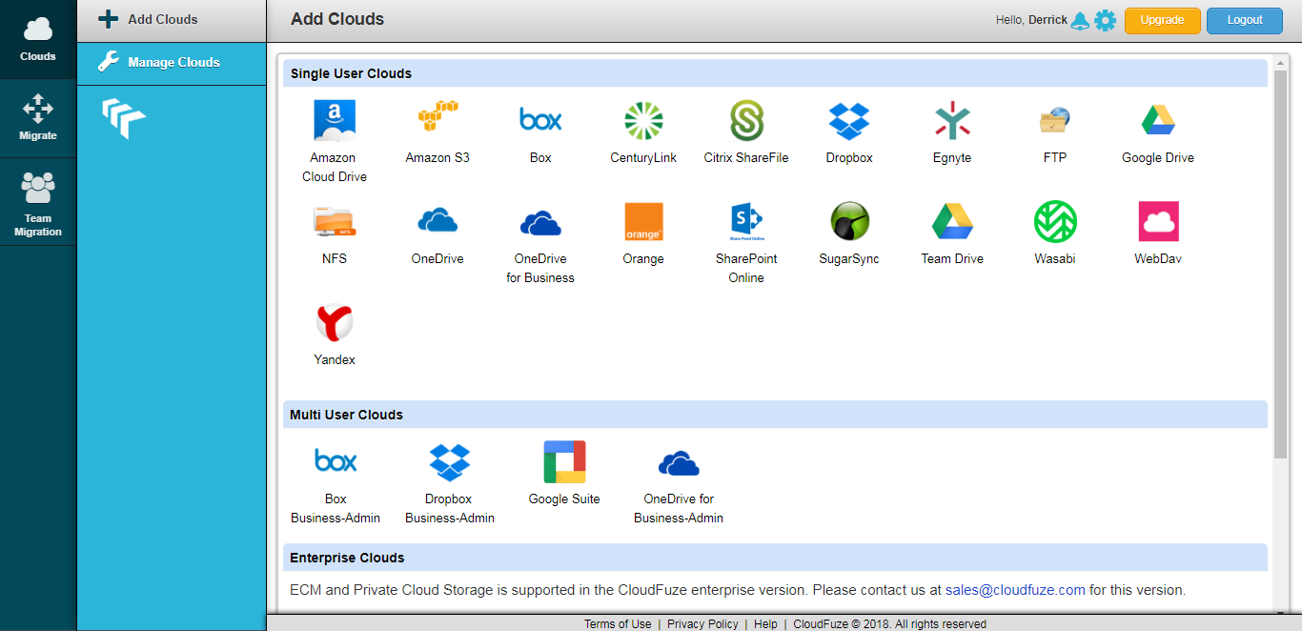Open the sales@cloudfuze.com email link
1302x631 pixels.
pos(1015,590)
